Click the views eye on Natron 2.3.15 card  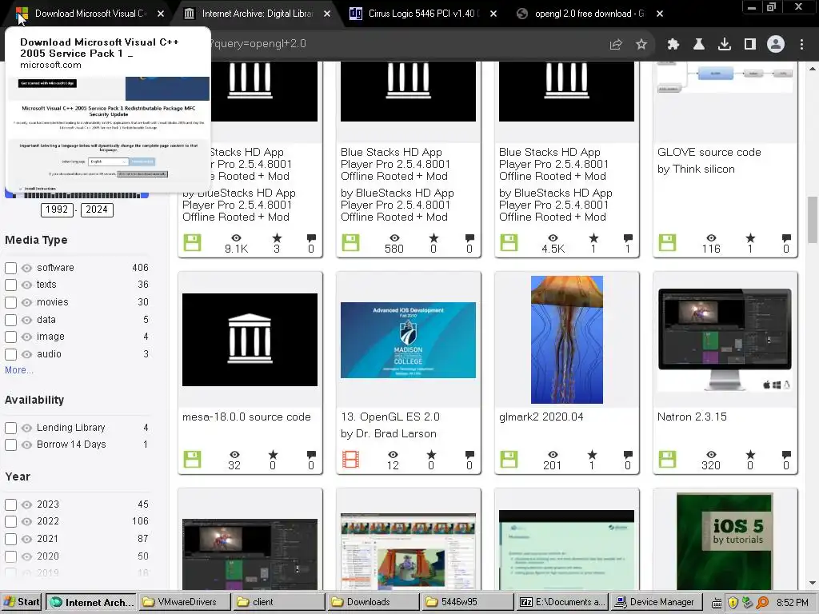tap(711, 455)
